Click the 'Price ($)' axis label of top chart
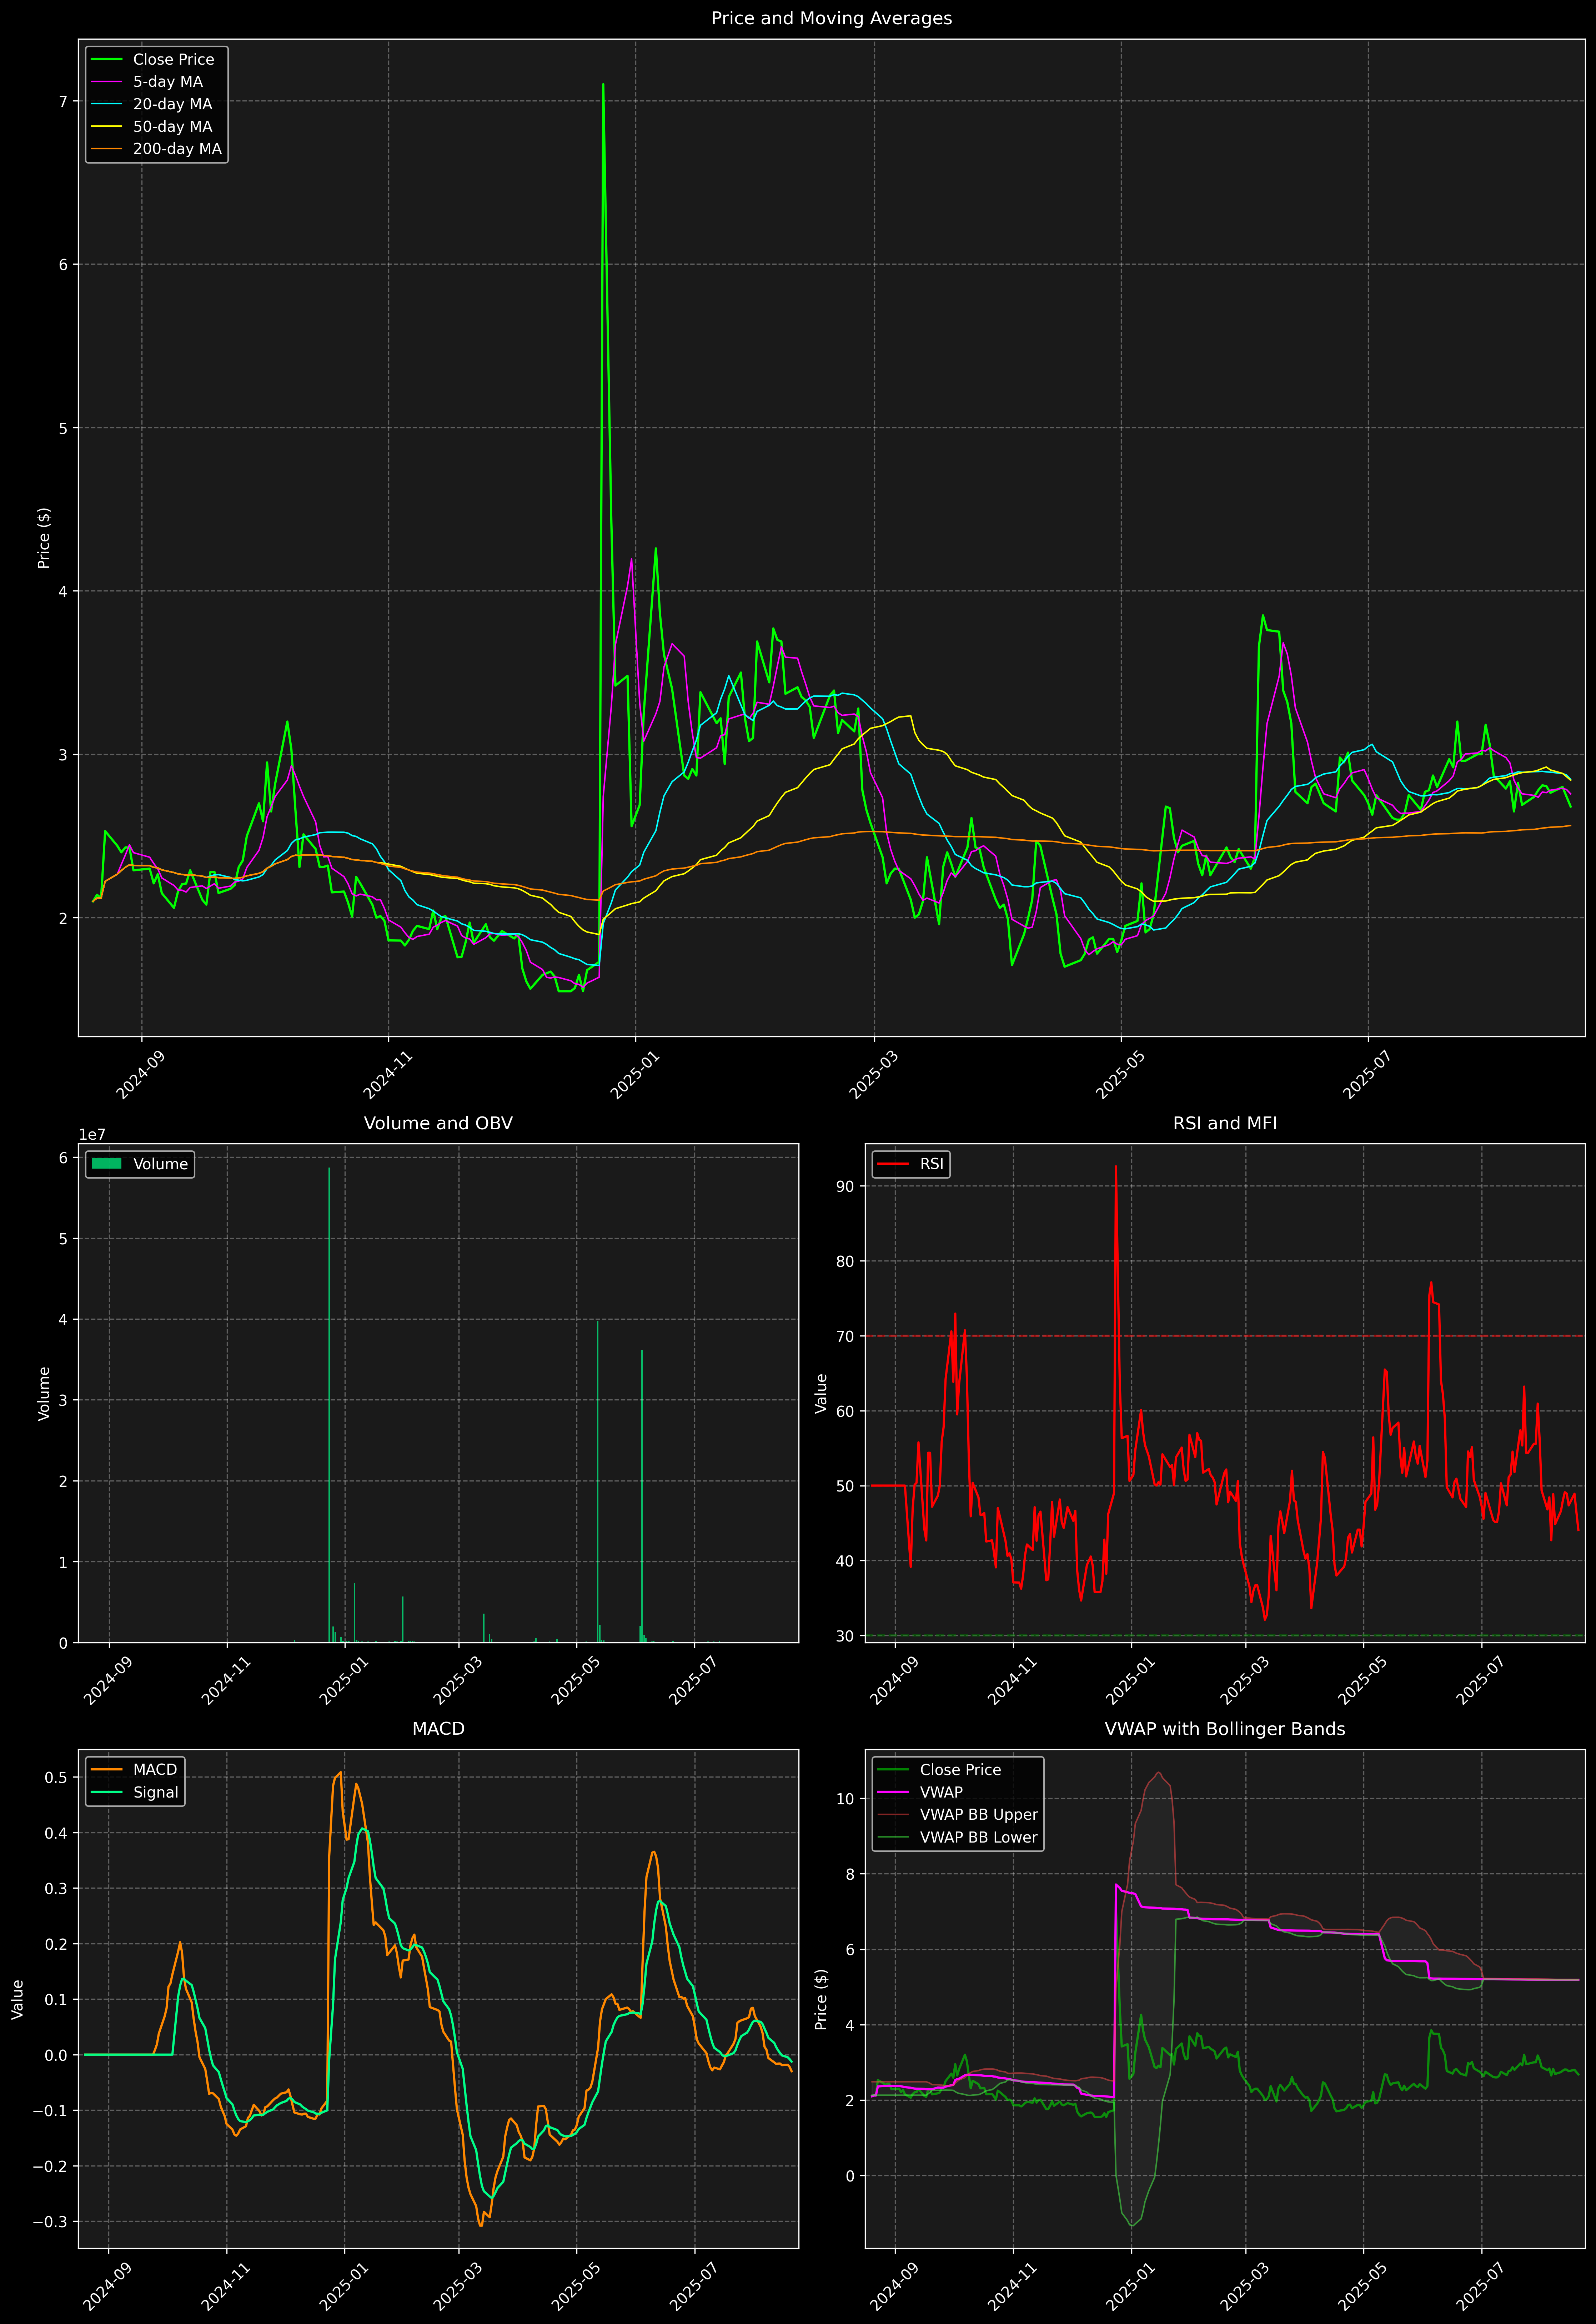The width and height of the screenshot is (1596, 2324). pos(44,538)
